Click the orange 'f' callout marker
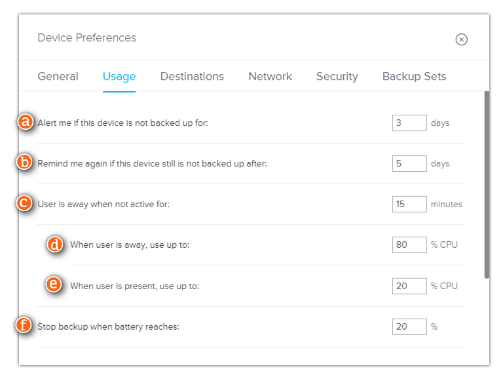Image resolution: width=503 pixels, height=375 pixels. point(24,325)
